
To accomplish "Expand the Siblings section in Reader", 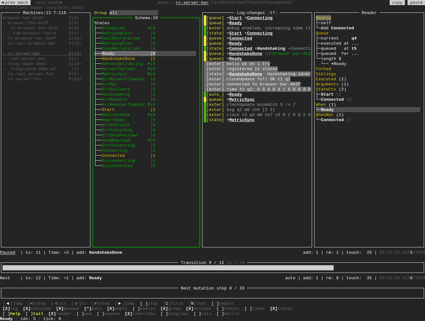I will click(x=326, y=74).
